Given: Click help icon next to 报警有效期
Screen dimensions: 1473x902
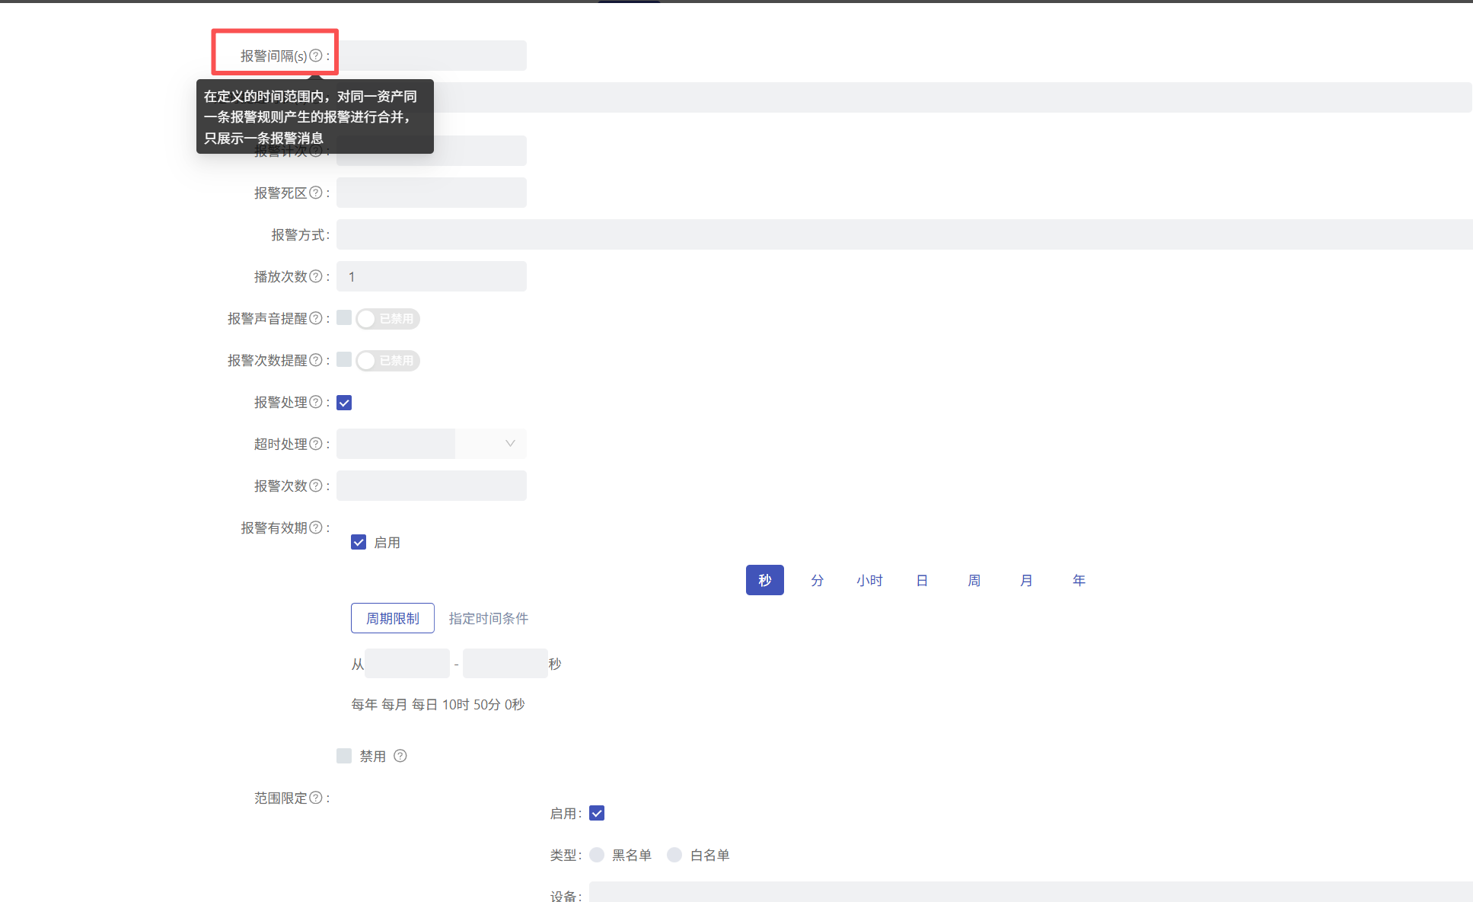Looking at the screenshot, I should (315, 527).
